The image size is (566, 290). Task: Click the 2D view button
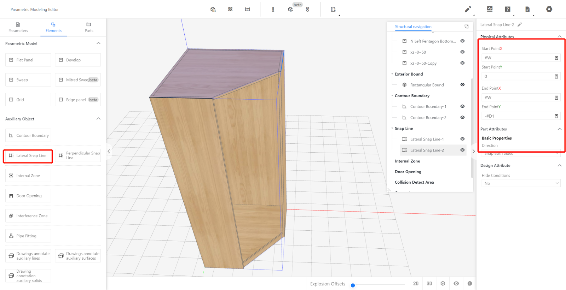coord(416,284)
